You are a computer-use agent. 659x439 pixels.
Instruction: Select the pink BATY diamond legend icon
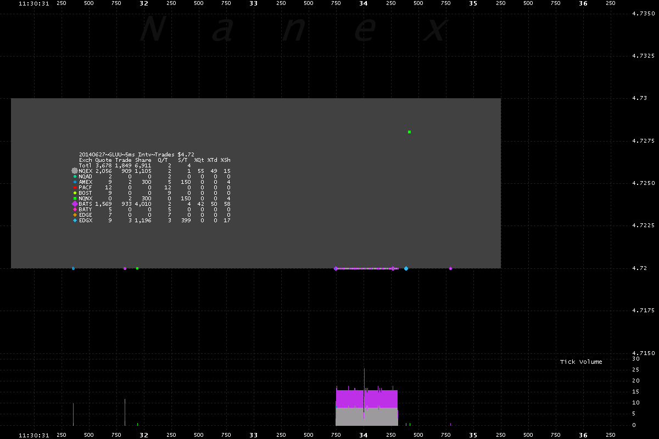[75, 210]
